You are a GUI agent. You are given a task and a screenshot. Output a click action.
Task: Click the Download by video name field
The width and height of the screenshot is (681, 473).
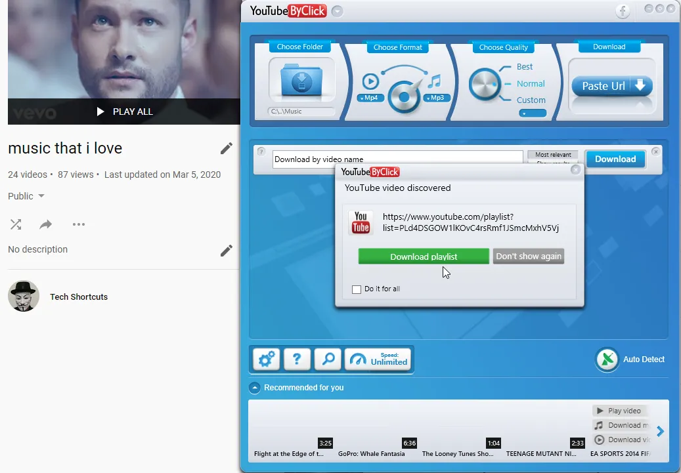pos(397,159)
